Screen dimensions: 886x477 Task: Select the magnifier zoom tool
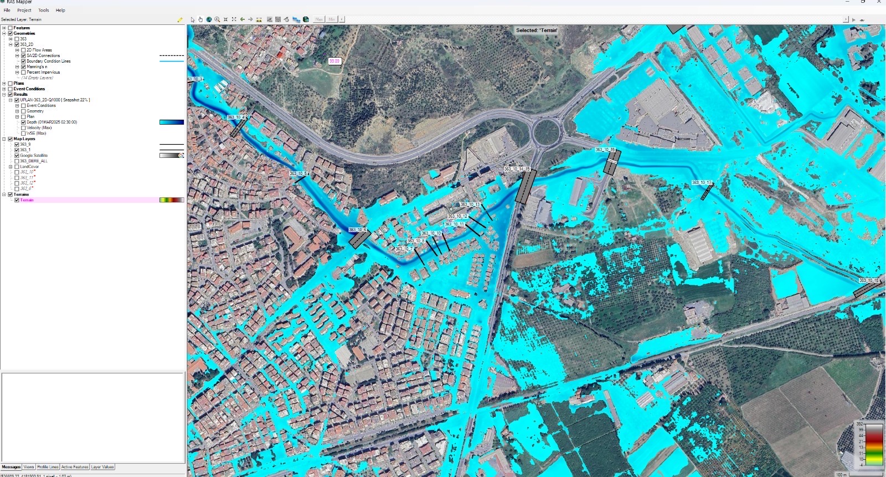(217, 19)
